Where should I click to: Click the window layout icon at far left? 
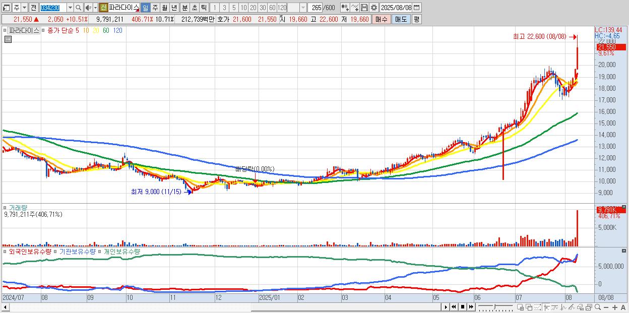coord(6,8)
